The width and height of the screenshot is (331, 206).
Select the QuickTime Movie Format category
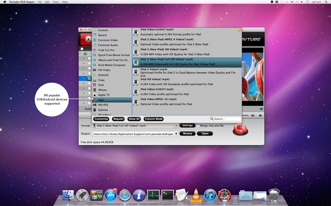(113, 55)
